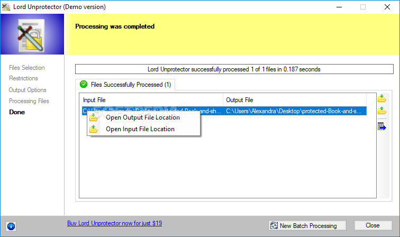Go to the Output Options step

[28, 90]
